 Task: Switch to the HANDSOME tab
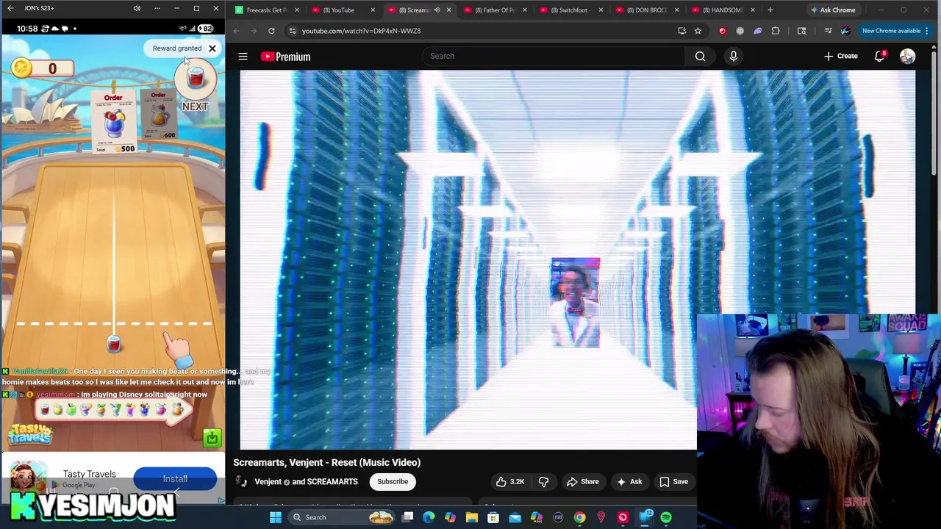722,10
